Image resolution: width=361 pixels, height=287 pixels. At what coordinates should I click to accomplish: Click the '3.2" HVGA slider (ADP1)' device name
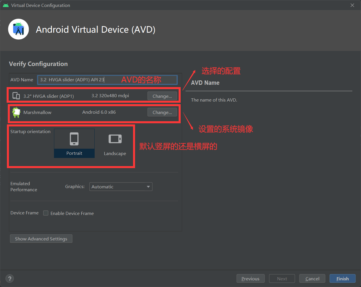click(48, 96)
